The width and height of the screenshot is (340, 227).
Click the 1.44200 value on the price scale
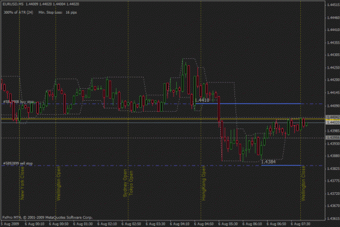[333, 80]
